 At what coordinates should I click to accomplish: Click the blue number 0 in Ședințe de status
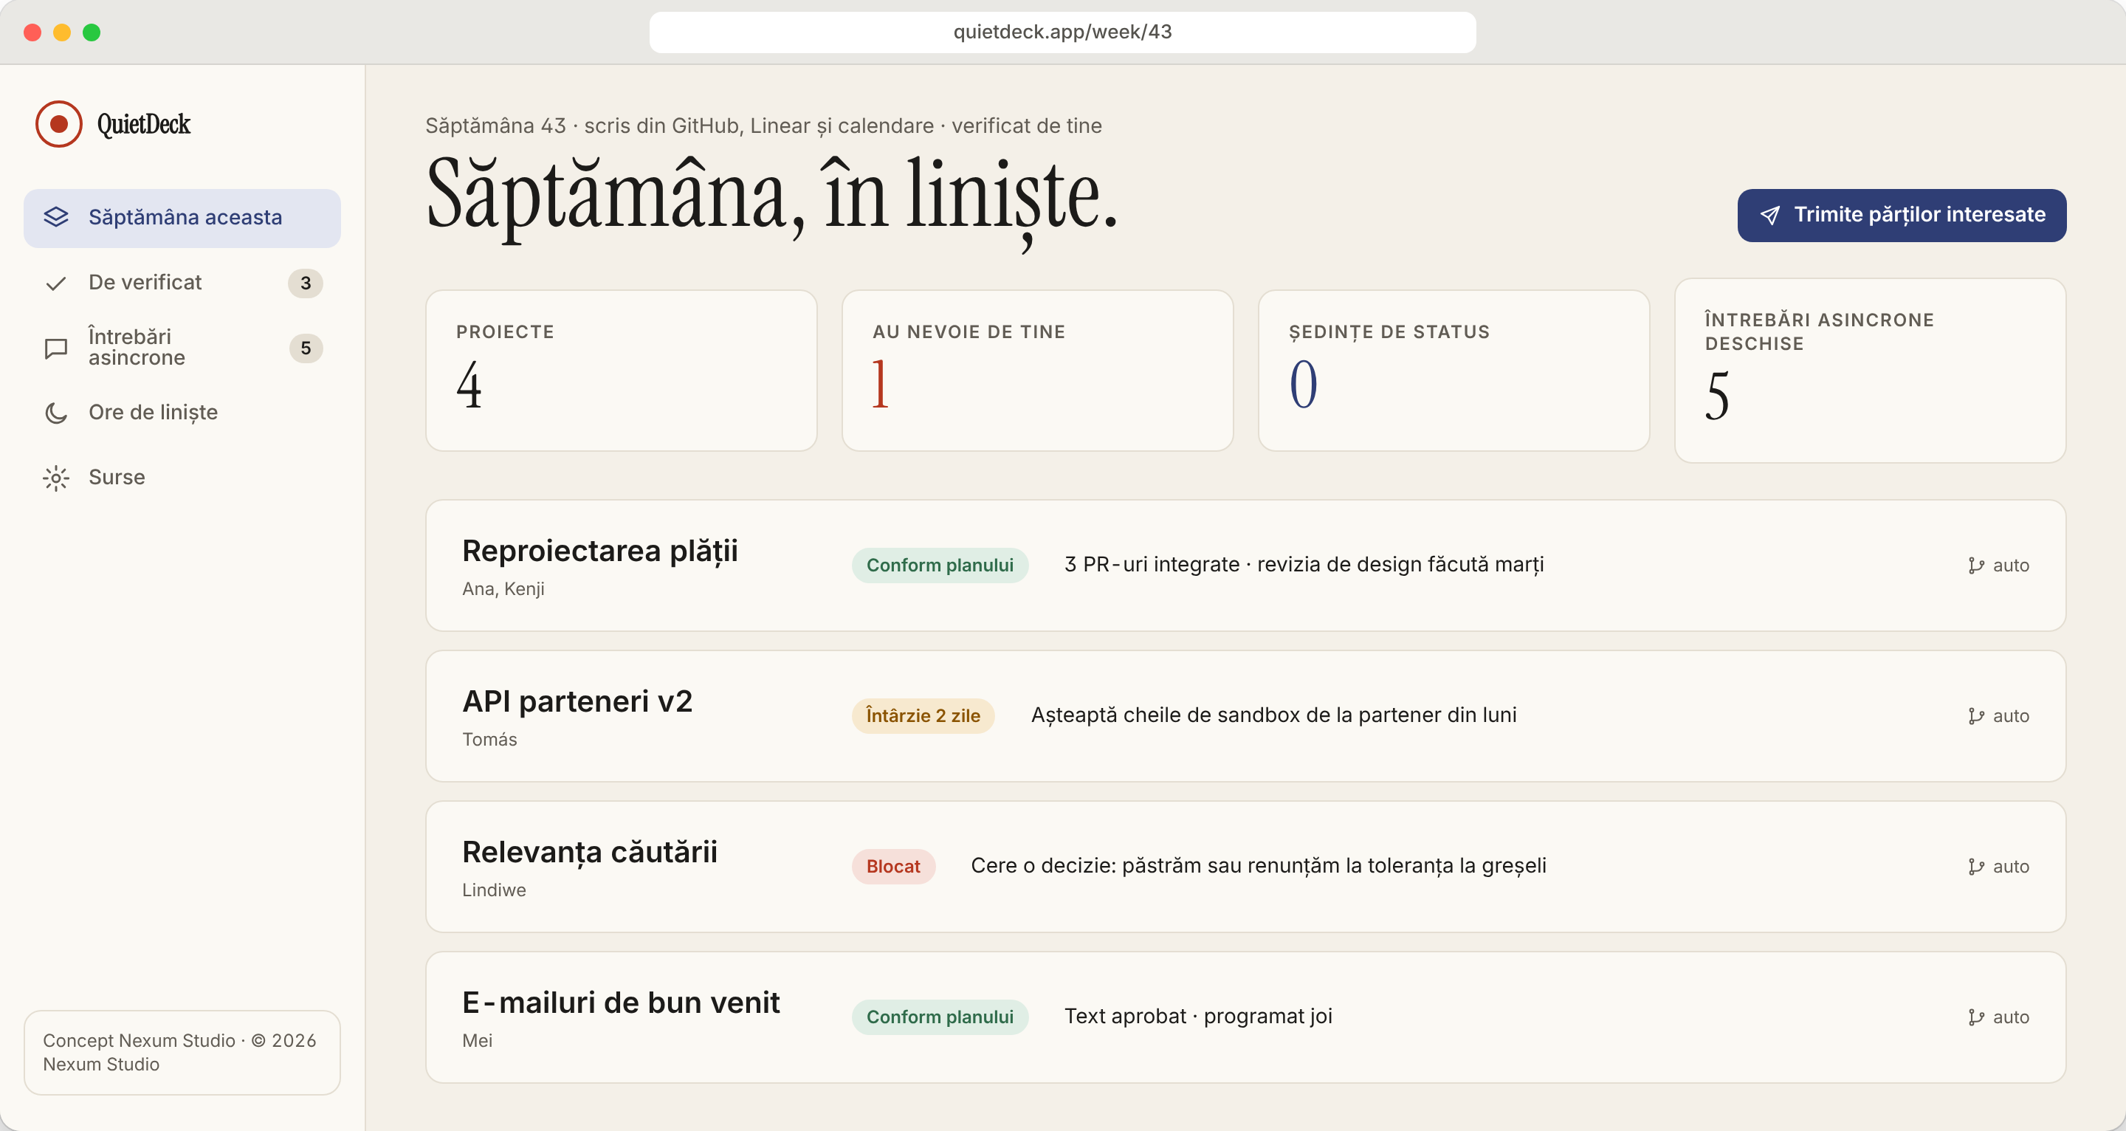pyautogui.click(x=1303, y=385)
